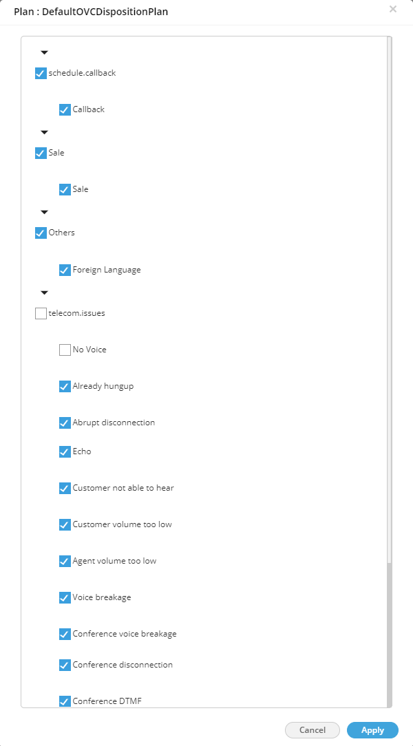Uncheck the Callback disposition

pos(65,109)
